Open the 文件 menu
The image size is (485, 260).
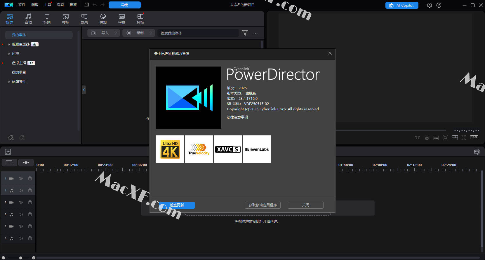22,5
